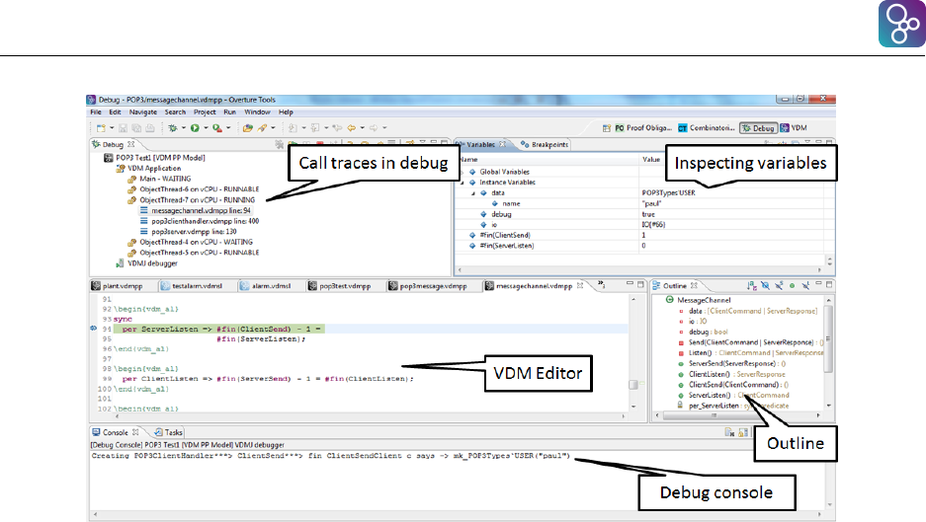Click the Last Edit Location icon

pyautogui.click(x=337, y=128)
